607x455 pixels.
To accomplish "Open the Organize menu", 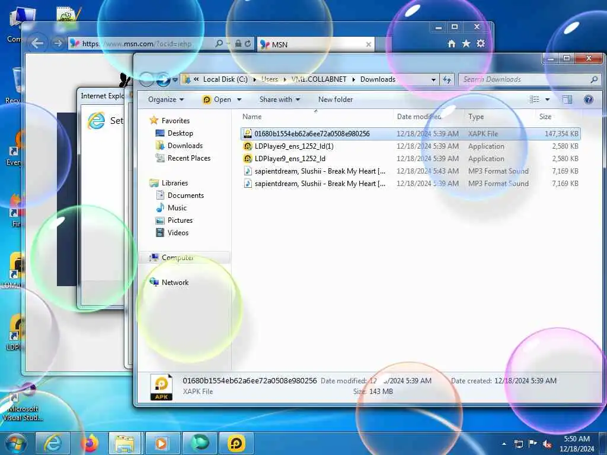I will tap(166, 100).
